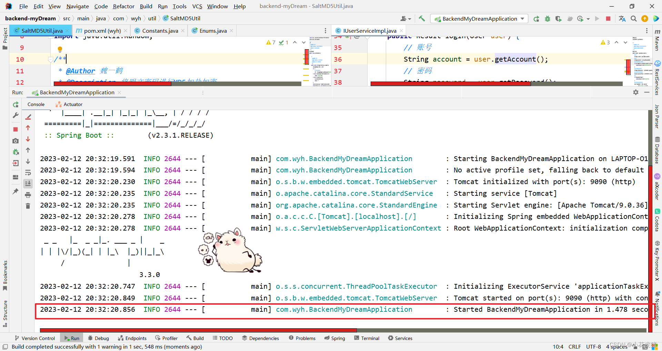The height and width of the screenshot is (351, 662).
Task: Open the Database tool window
Action: 657,148
